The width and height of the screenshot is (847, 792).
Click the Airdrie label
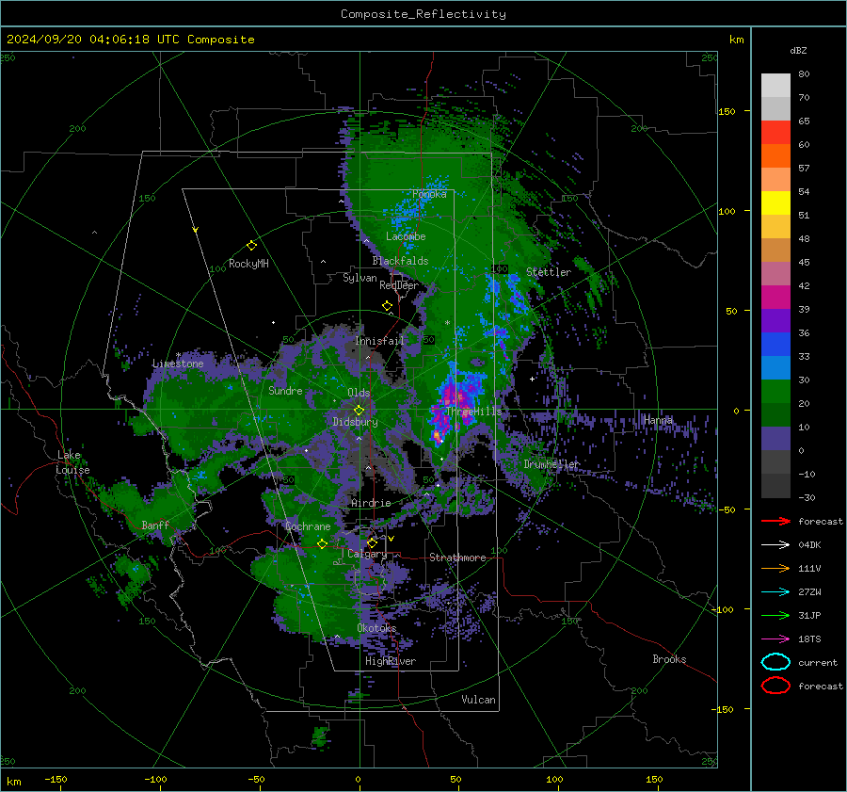coord(371,503)
